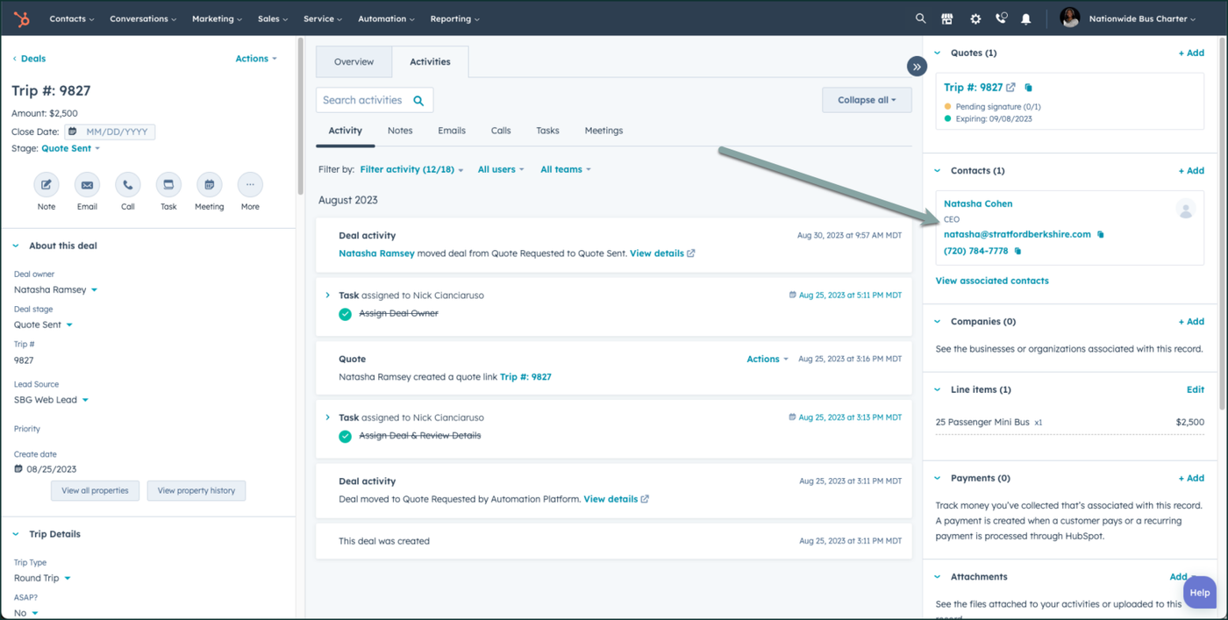Open the Contacts menu dropdown
This screenshot has width=1228, height=620.
[72, 18]
